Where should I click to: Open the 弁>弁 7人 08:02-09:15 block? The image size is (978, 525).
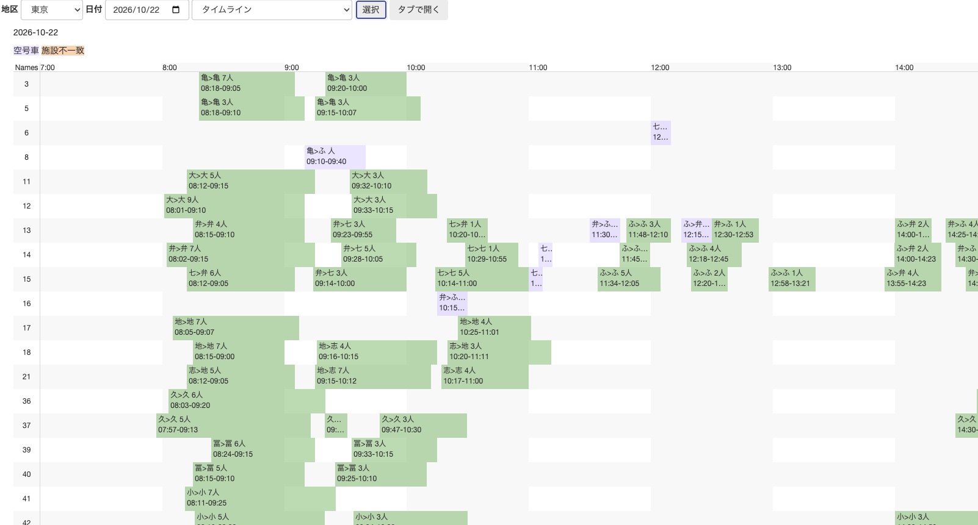(241, 254)
